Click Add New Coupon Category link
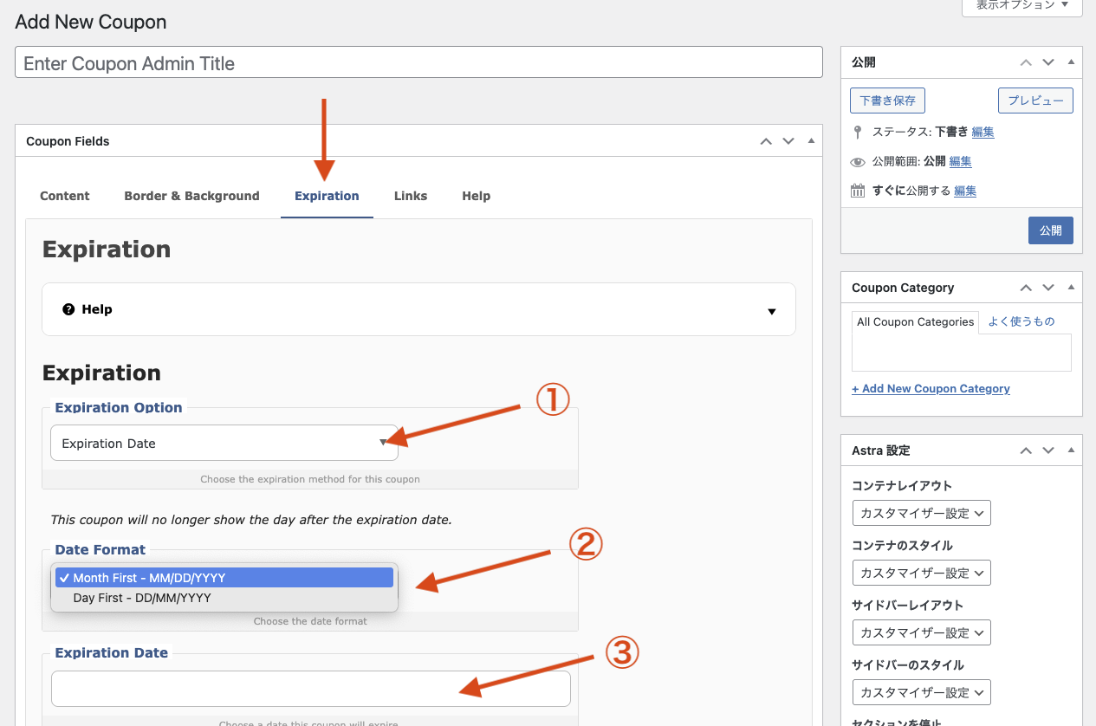 coord(931,389)
